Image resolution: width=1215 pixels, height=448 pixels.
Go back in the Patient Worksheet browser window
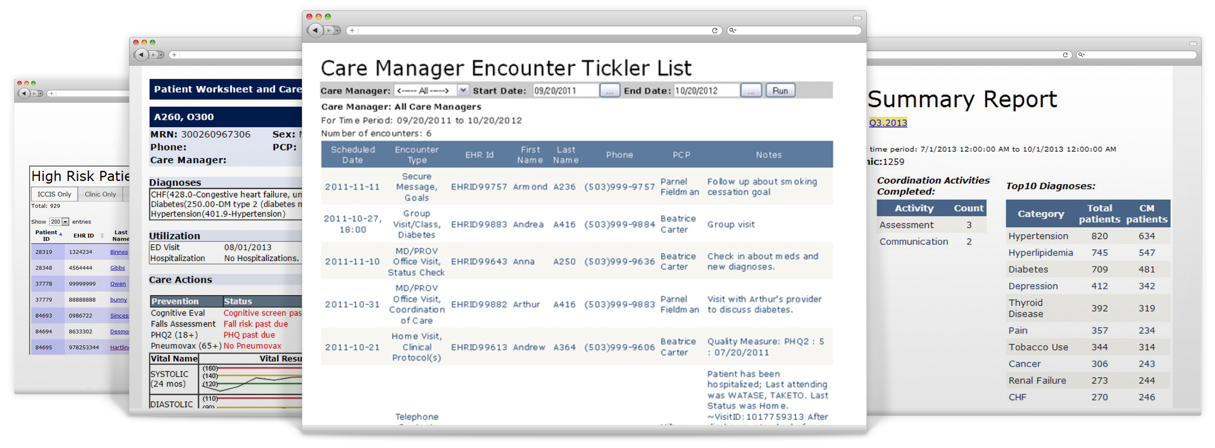tap(141, 55)
